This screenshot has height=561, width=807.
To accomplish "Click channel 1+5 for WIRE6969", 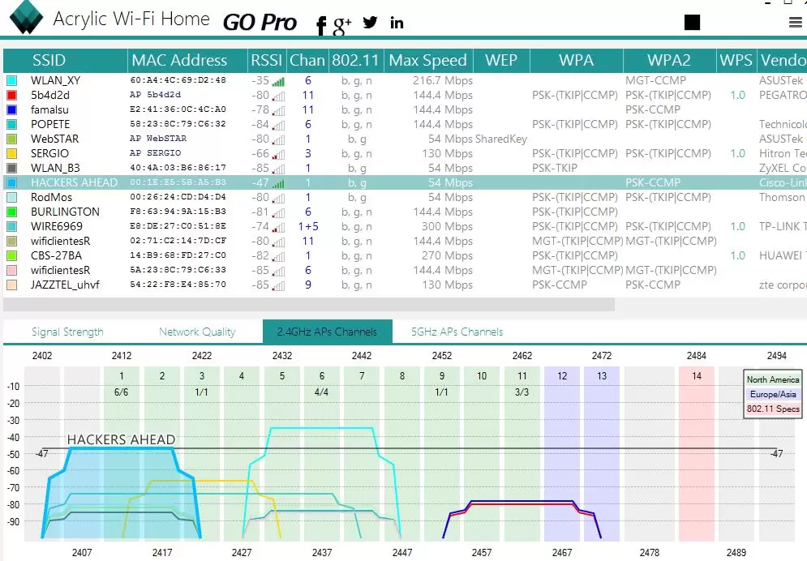I will pos(308,227).
